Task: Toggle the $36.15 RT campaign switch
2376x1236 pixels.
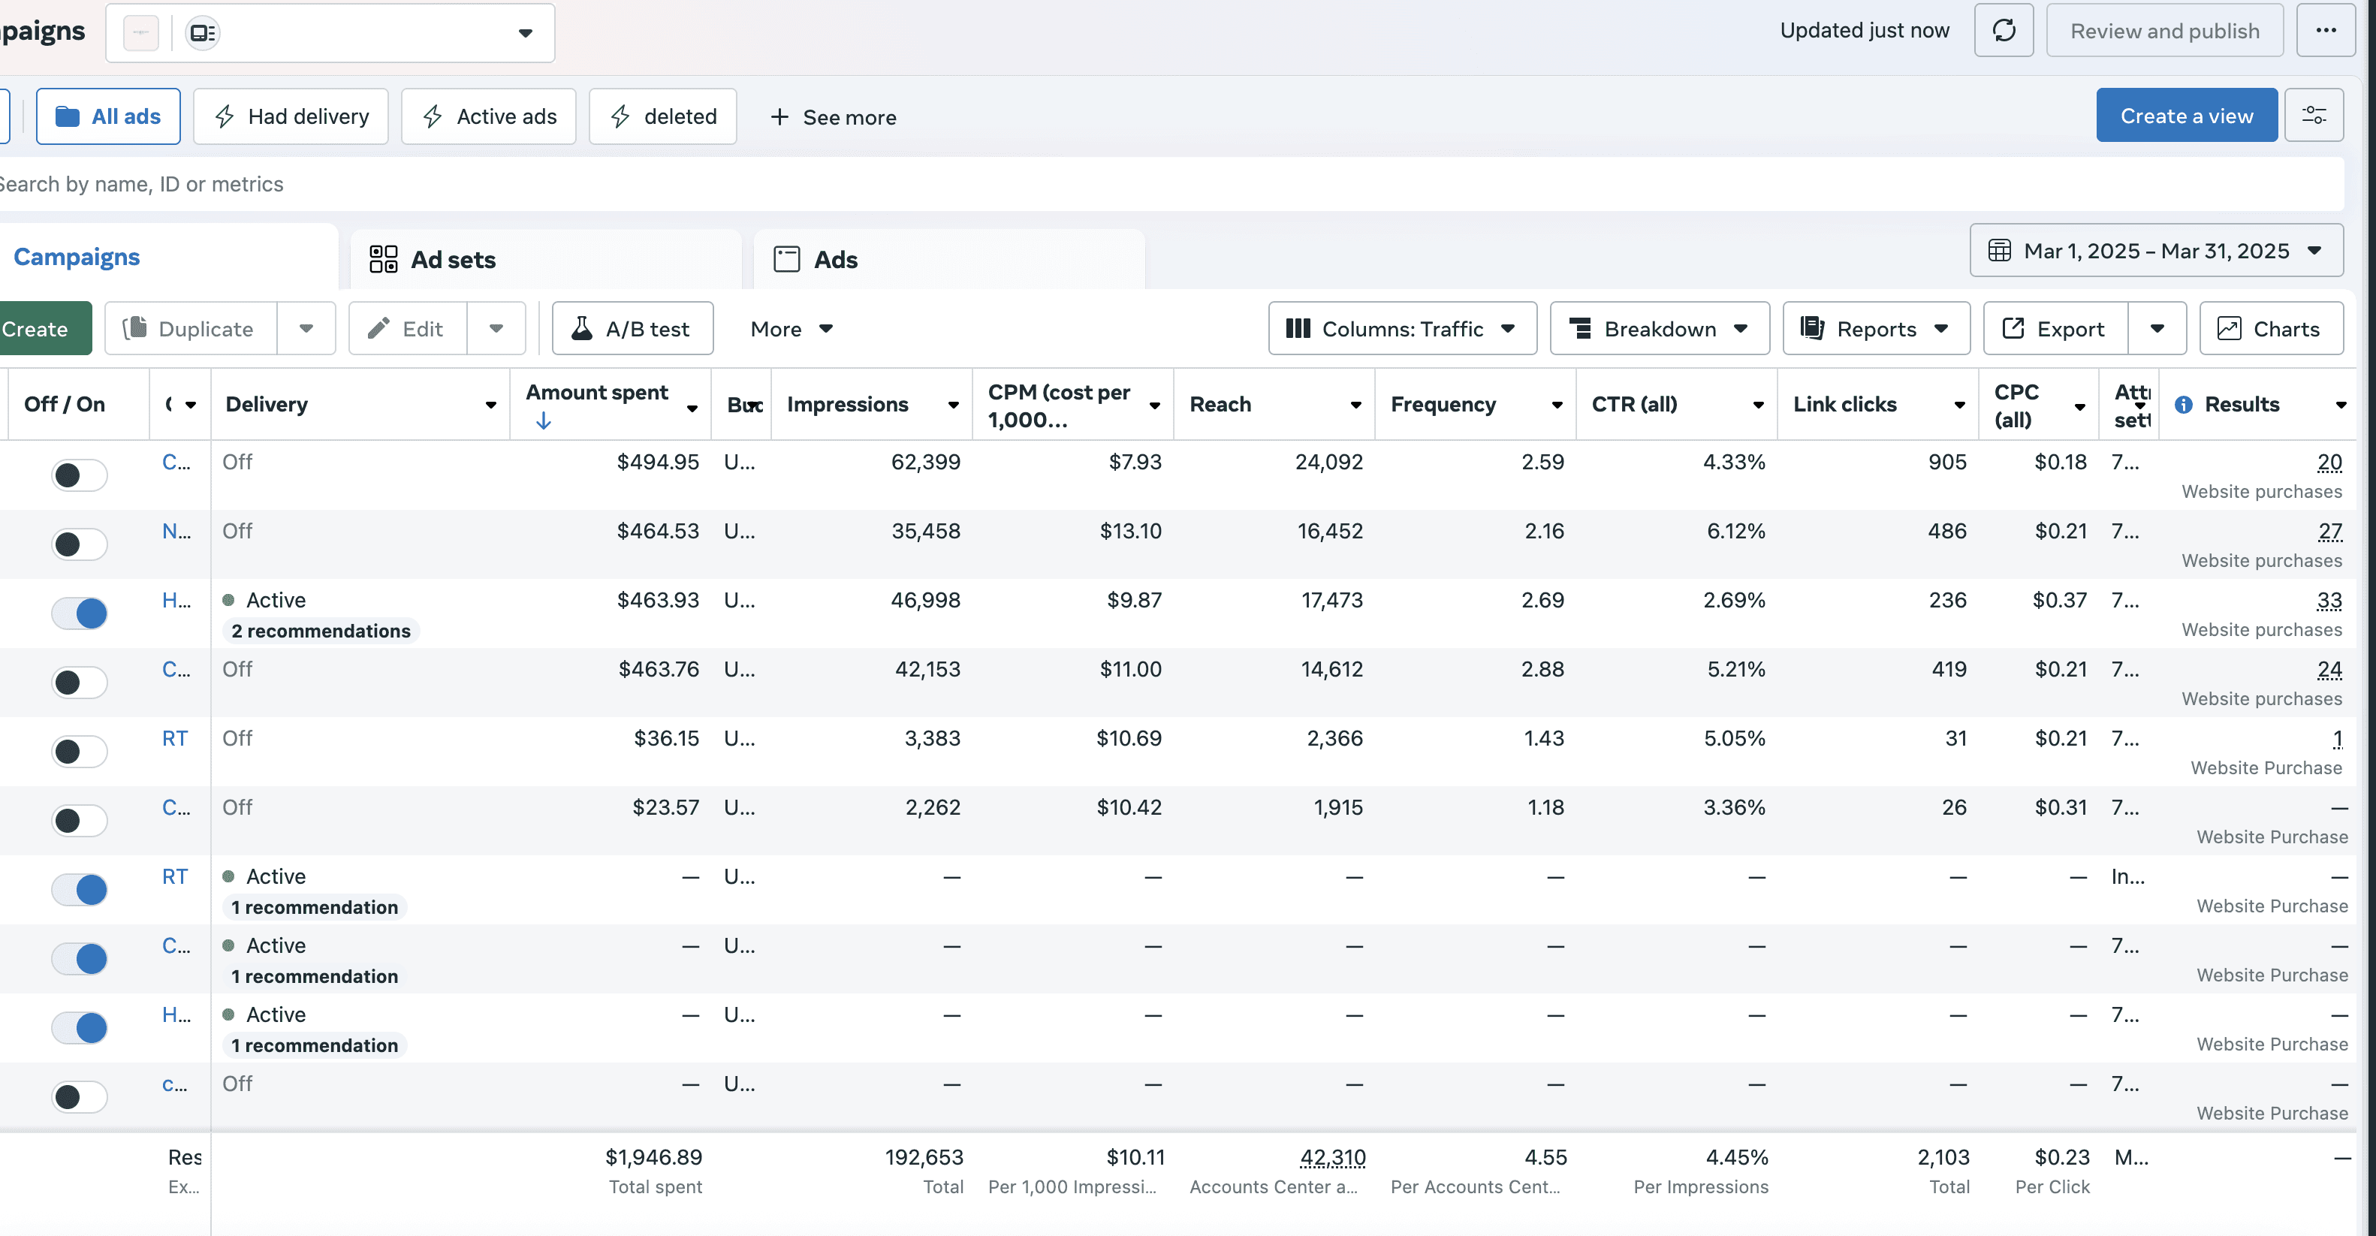Action: (80, 752)
